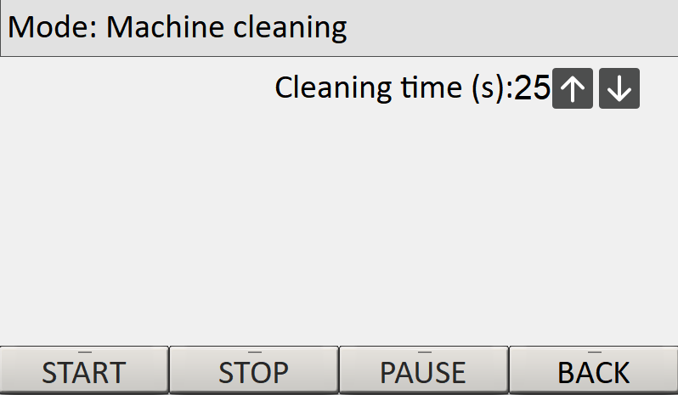Click the number 25 beside the arrows
The height and width of the screenshot is (395, 678).
click(533, 88)
